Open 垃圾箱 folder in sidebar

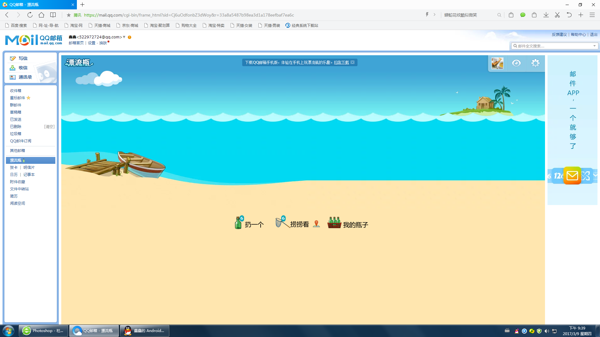click(x=16, y=134)
